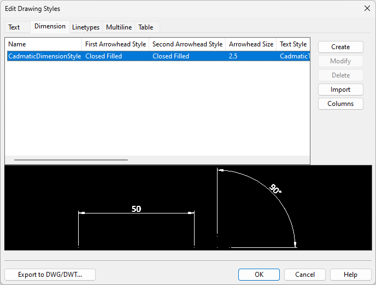Image resolution: width=376 pixels, height=285 pixels.
Task: Close the Edit Drawing Styles dialog
Action: [x=367, y=8]
